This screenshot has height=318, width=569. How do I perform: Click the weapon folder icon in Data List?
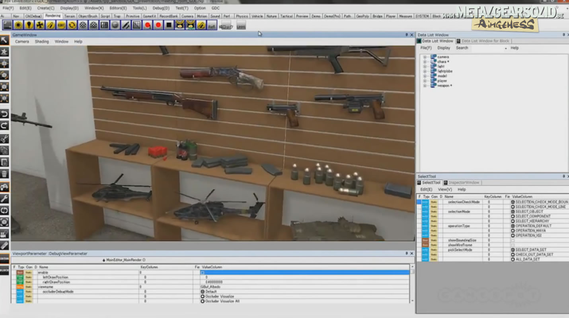point(434,85)
